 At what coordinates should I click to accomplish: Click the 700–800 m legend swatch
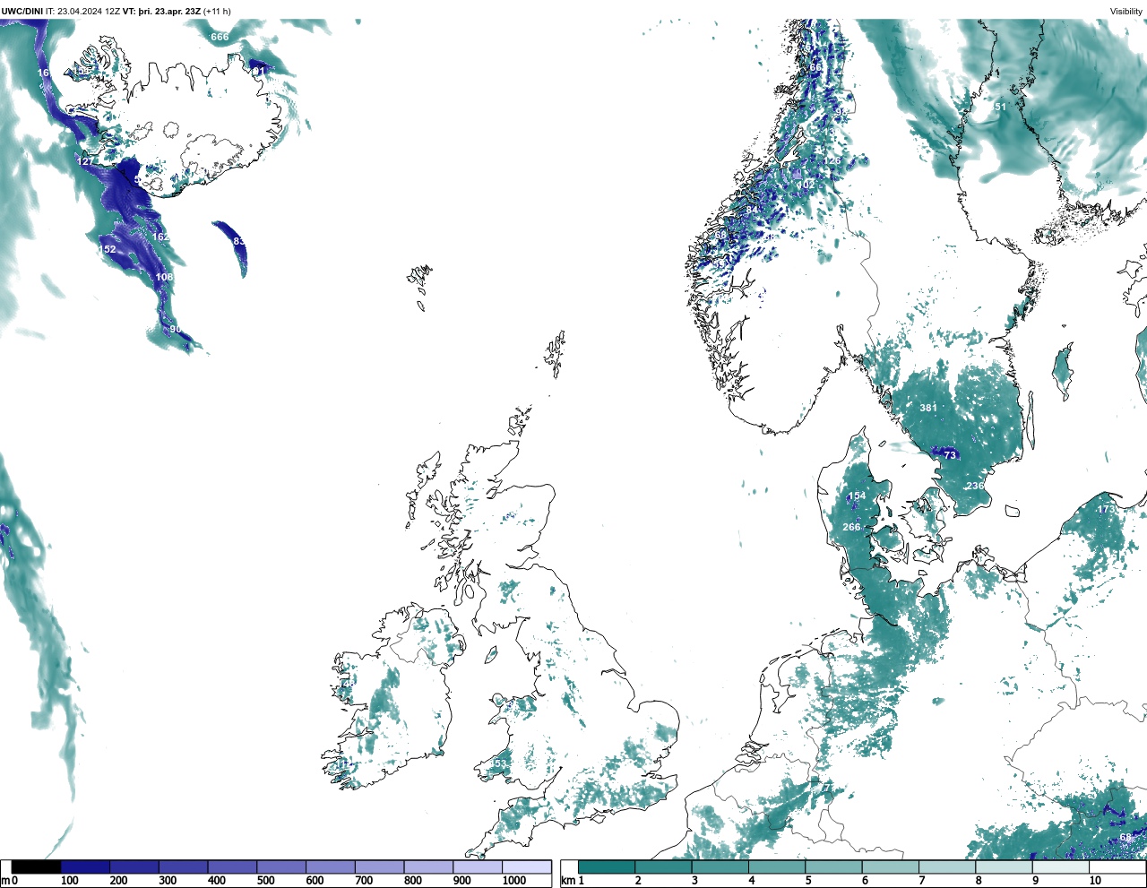click(379, 866)
